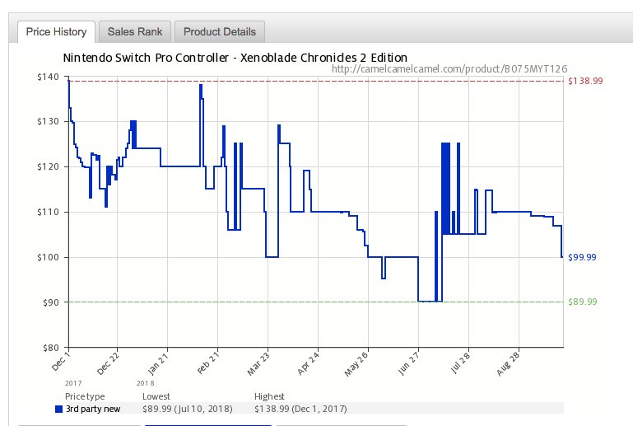
Task: Open the Product Details tab
Action: tap(220, 32)
